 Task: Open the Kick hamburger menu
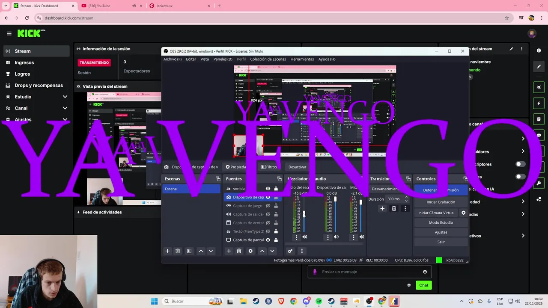[x=9, y=33]
